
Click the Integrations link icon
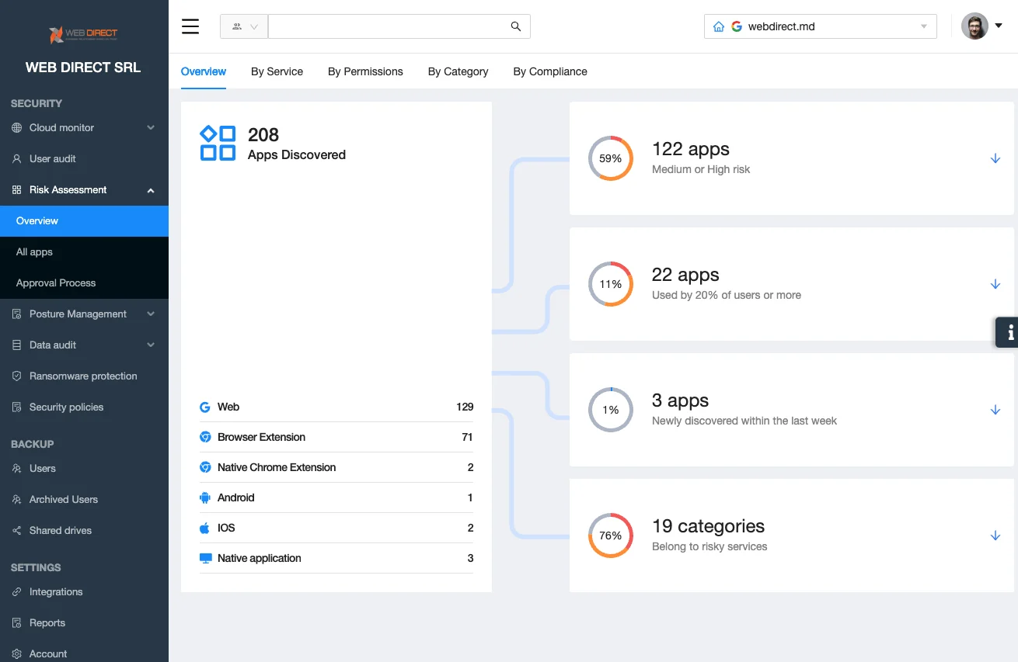17,592
